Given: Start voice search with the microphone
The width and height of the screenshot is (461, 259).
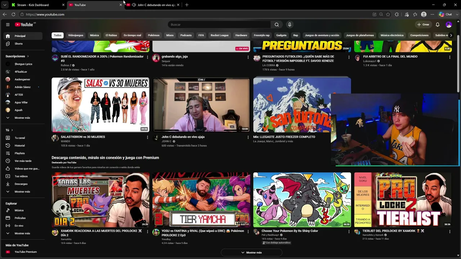Looking at the screenshot, I should pyautogui.click(x=290, y=24).
